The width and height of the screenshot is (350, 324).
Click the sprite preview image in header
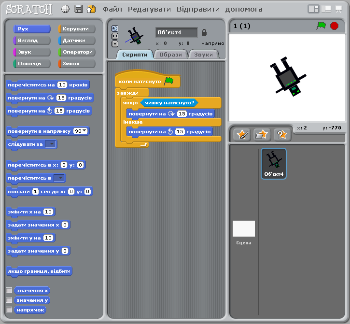[135, 36]
